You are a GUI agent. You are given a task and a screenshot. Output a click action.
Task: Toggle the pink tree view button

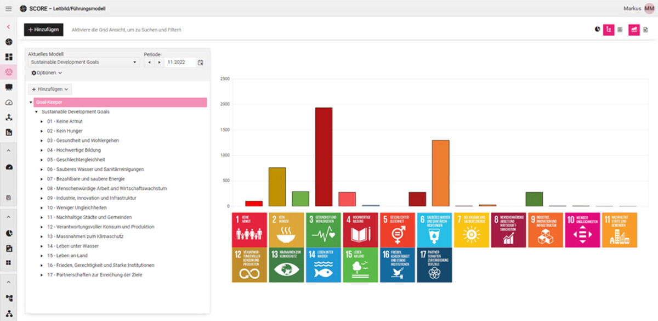pos(608,30)
